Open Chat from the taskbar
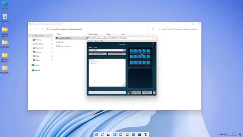 tap(121, 134)
